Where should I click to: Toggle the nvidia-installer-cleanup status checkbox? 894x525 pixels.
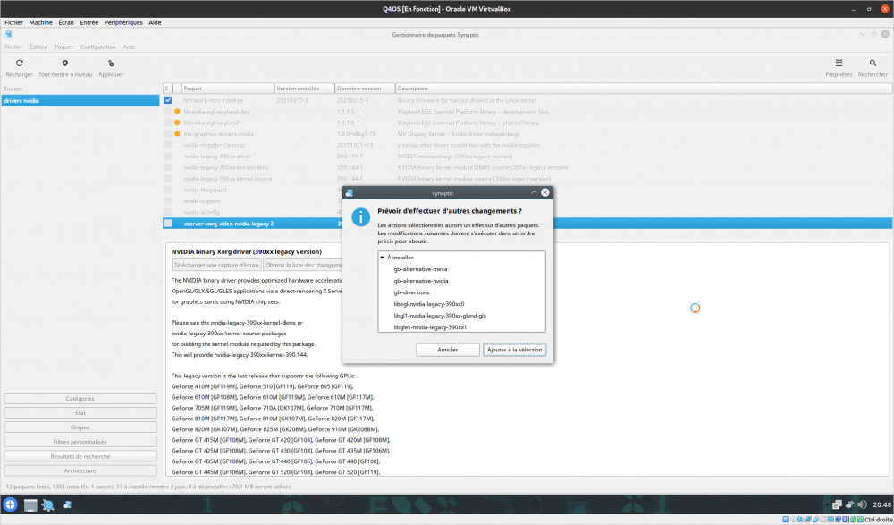168,145
